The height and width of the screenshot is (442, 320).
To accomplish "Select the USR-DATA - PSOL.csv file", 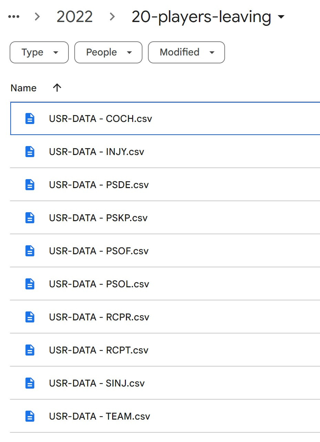I will click(x=99, y=284).
